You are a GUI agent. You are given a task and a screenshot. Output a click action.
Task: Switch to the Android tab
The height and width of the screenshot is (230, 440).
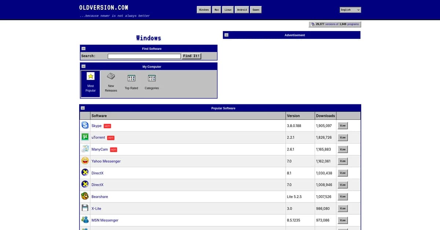pyautogui.click(x=242, y=10)
